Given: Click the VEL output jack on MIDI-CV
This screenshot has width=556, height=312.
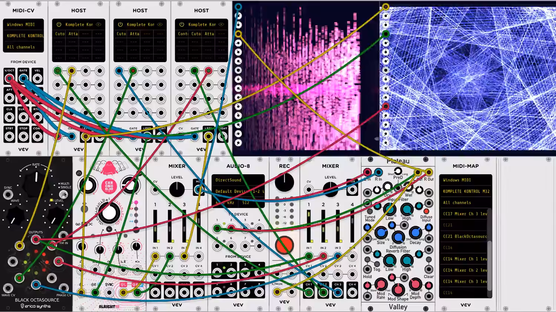Looking at the screenshot, I should (x=37, y=79).
